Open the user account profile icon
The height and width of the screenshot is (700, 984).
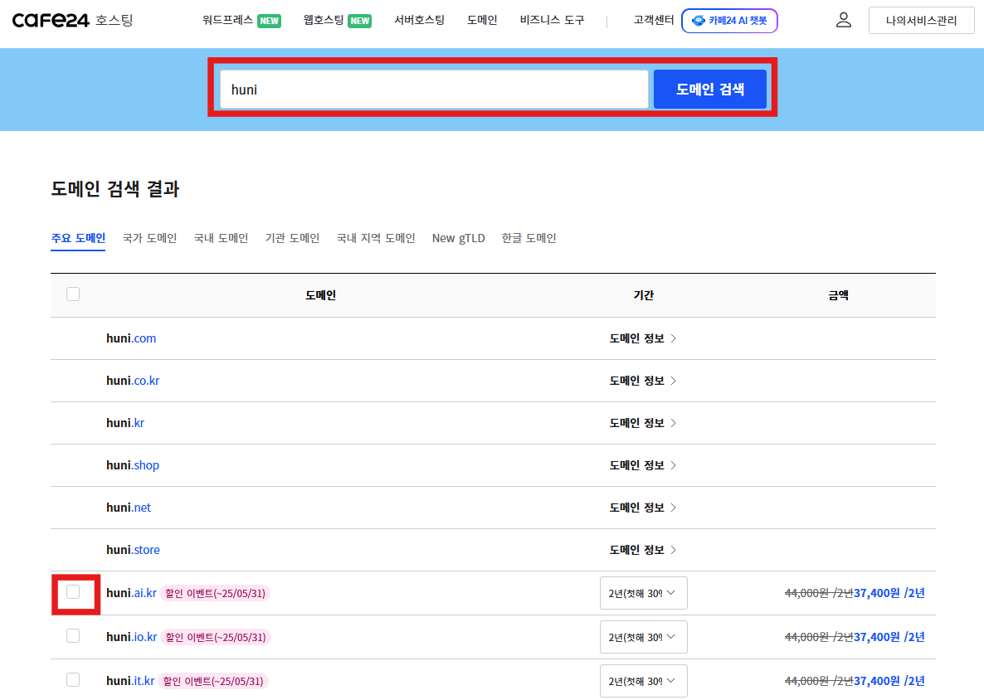tap(844, 19)
